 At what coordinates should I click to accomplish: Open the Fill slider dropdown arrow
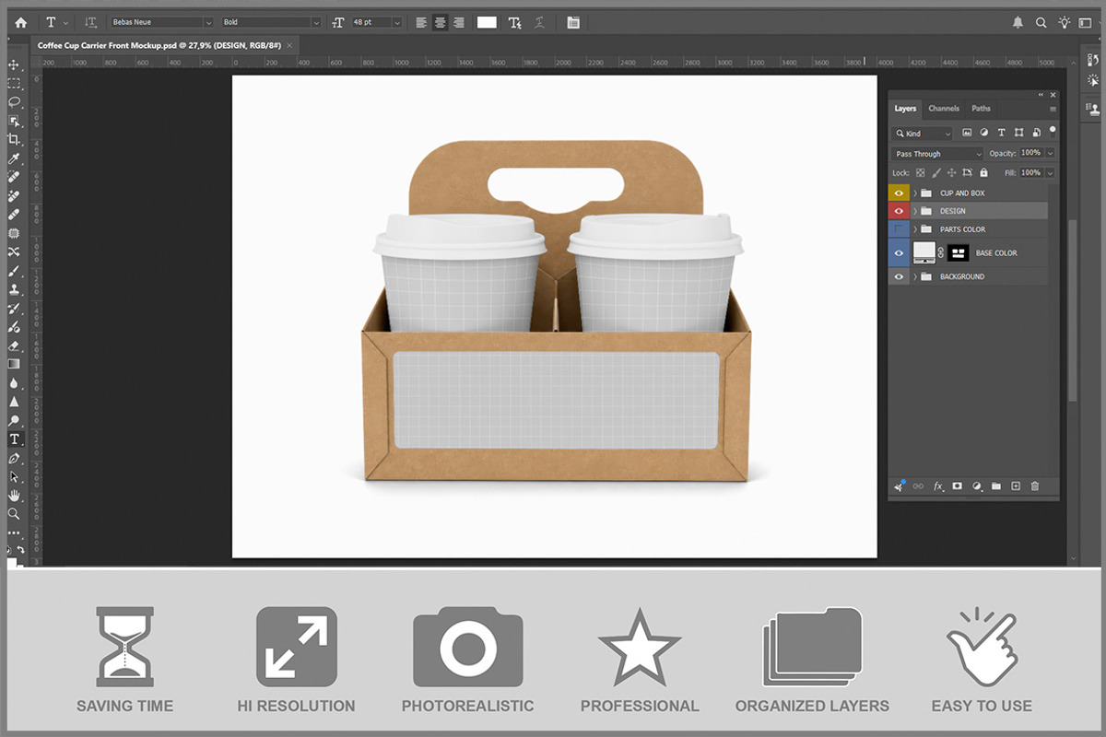(1050, 172)
